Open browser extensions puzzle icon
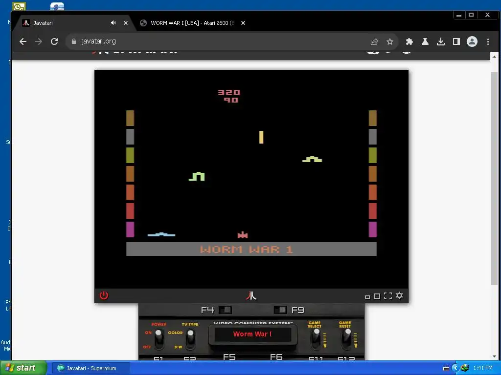Viewport: 501px width, 375px height. [410, 42]
